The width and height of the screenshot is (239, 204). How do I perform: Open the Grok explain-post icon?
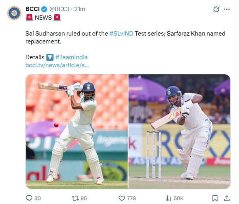[x=216, y=9]
